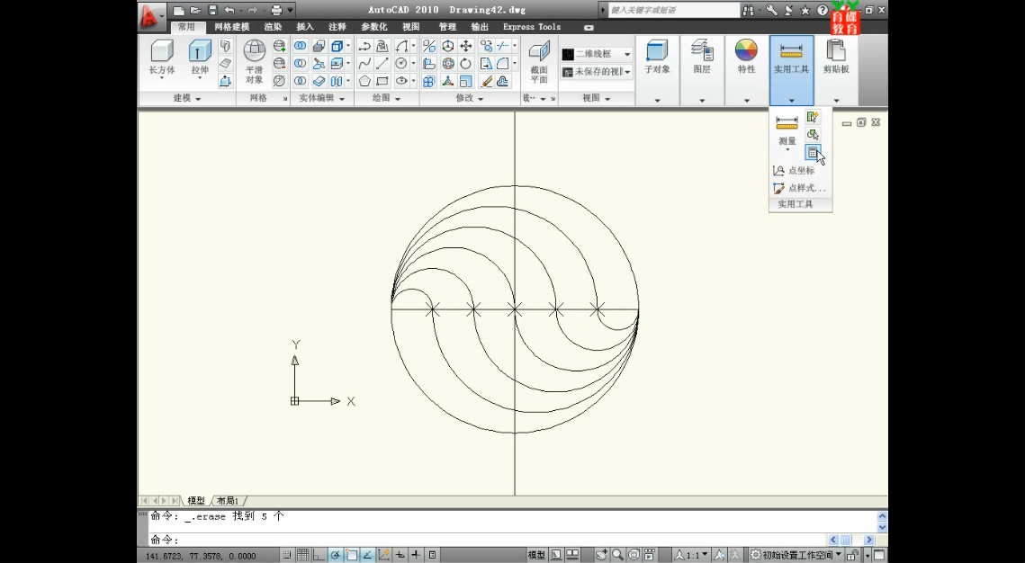Open Point Style (点样式...) dialog

(799, 188)
